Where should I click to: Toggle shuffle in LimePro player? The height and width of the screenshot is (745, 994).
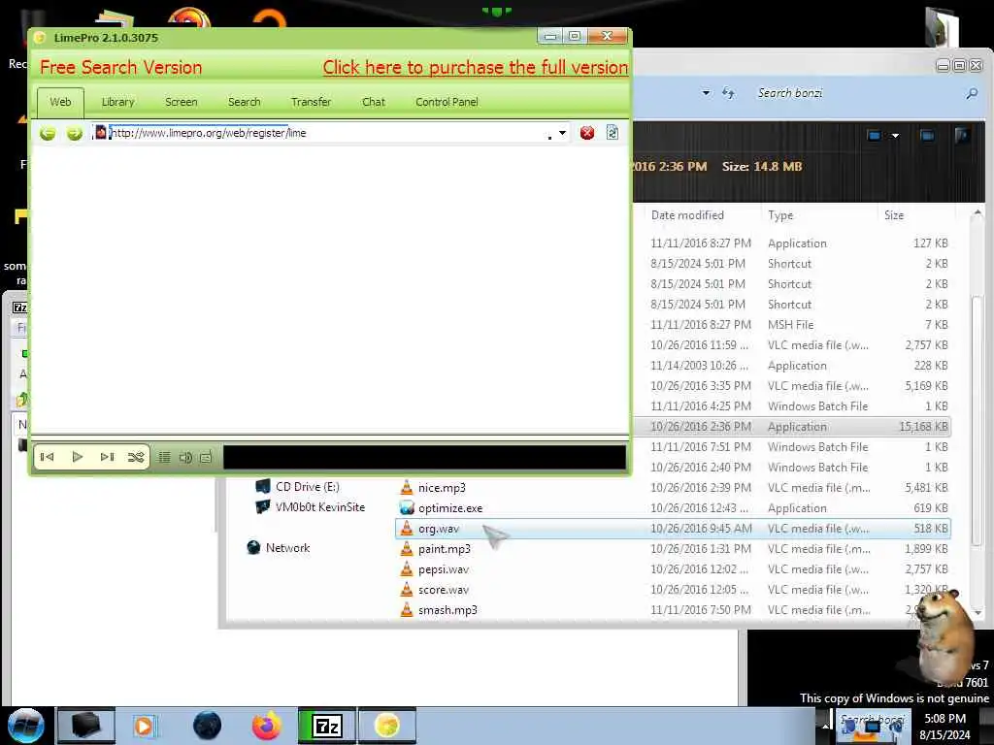pyautogui.click(x=136, y=457)
